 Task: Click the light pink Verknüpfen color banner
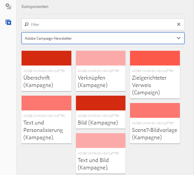(x=101, y=58)
